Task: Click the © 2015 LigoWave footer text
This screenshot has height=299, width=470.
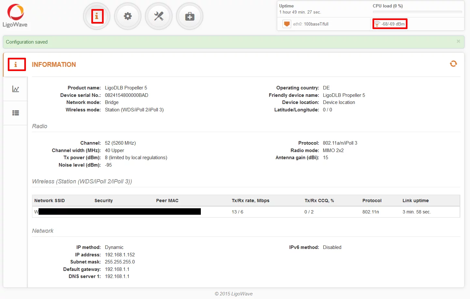Action: tap(234, 294)
